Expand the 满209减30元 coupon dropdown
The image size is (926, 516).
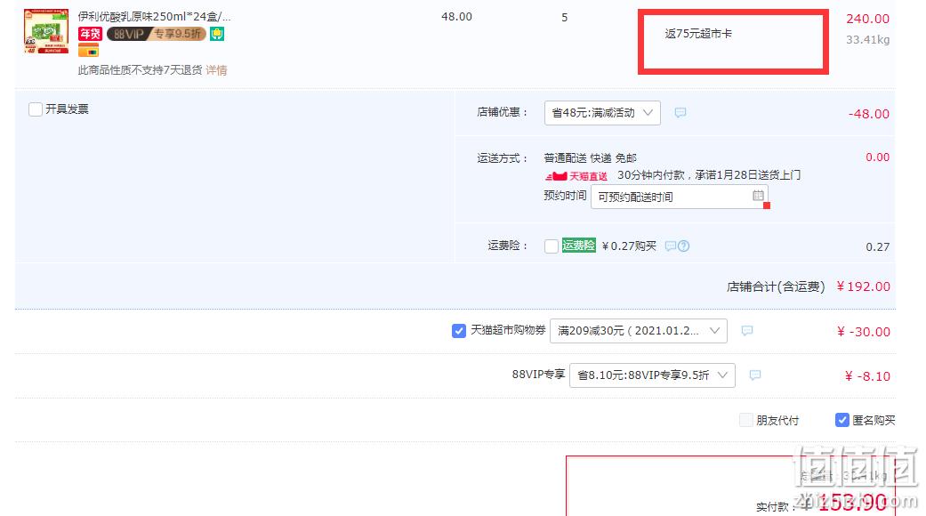pyautogui.click(x=639, y=331)
